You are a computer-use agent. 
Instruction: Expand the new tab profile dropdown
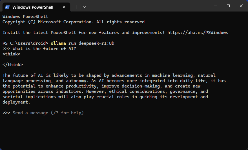point(85,7)
